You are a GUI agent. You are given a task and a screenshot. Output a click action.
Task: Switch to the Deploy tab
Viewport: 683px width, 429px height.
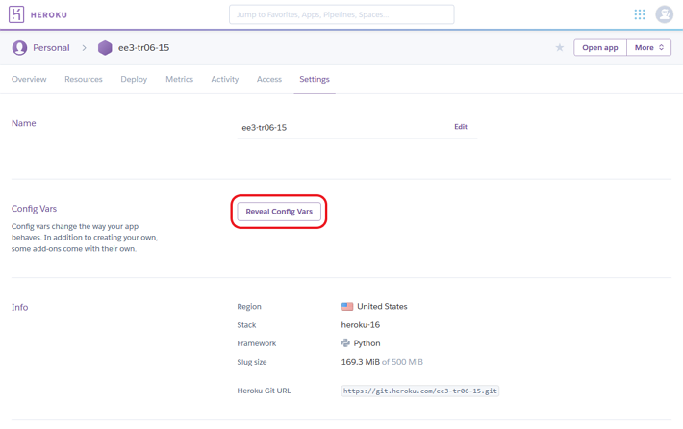coord(134,79)
